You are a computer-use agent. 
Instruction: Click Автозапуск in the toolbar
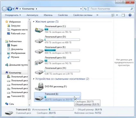pyautogui.click(x=32, y=15)
